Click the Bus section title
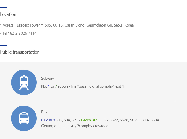 point(44,112)
